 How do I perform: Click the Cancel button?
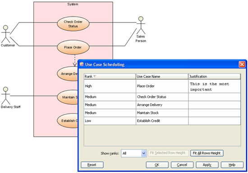(182, 165)
